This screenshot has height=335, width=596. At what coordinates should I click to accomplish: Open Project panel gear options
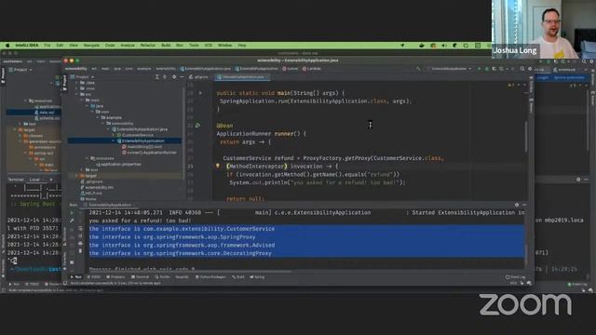[x=174, y=76]
